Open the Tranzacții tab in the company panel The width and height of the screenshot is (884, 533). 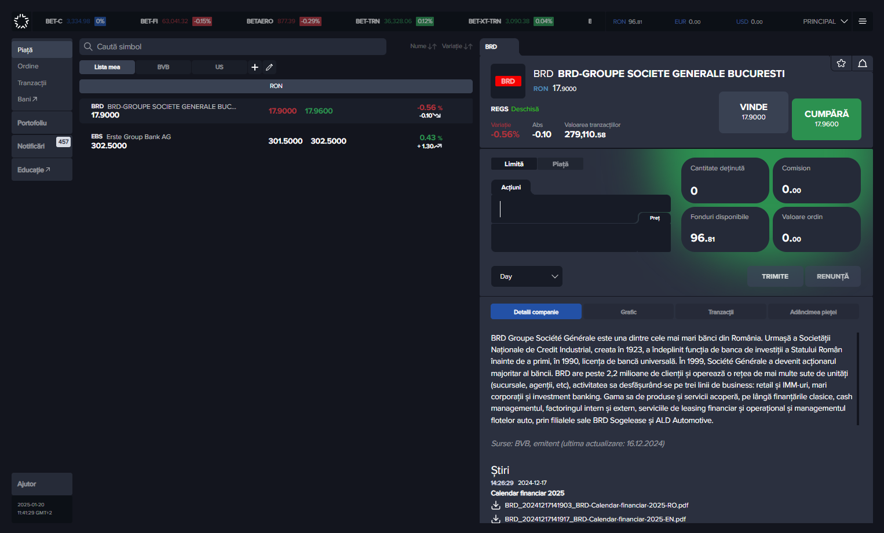click(721, 312)
